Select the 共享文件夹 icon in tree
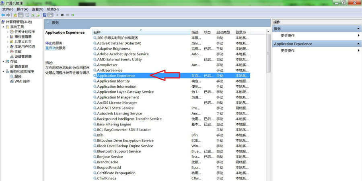 (12, 42)
